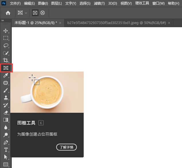Select the Brush tool

[5, 90]
